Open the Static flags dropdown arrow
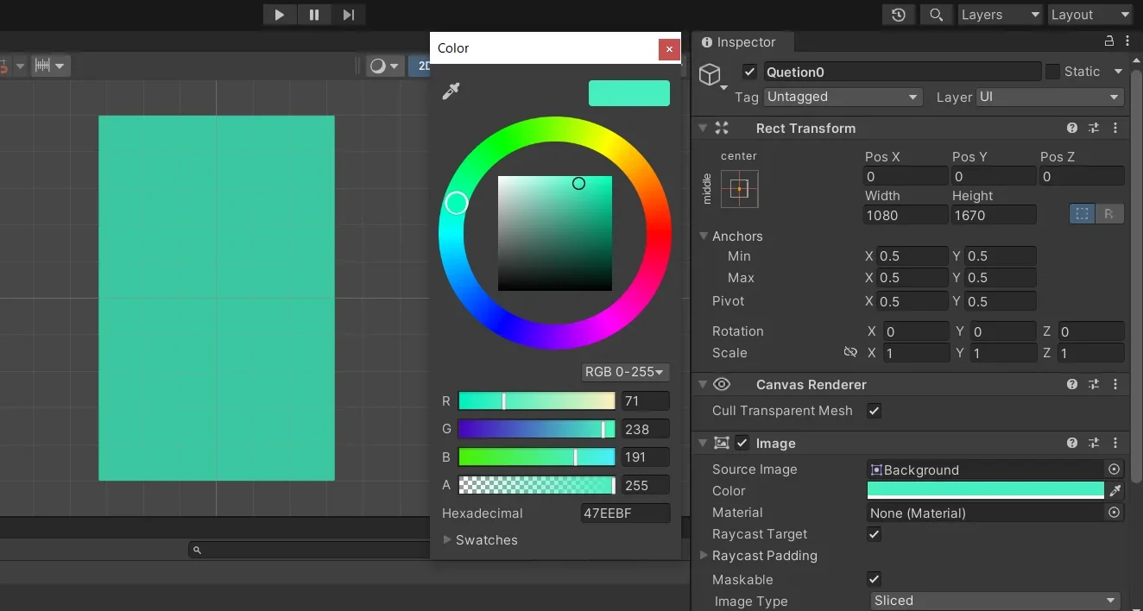1143x611 pixels. click(x=1118, y=72)
